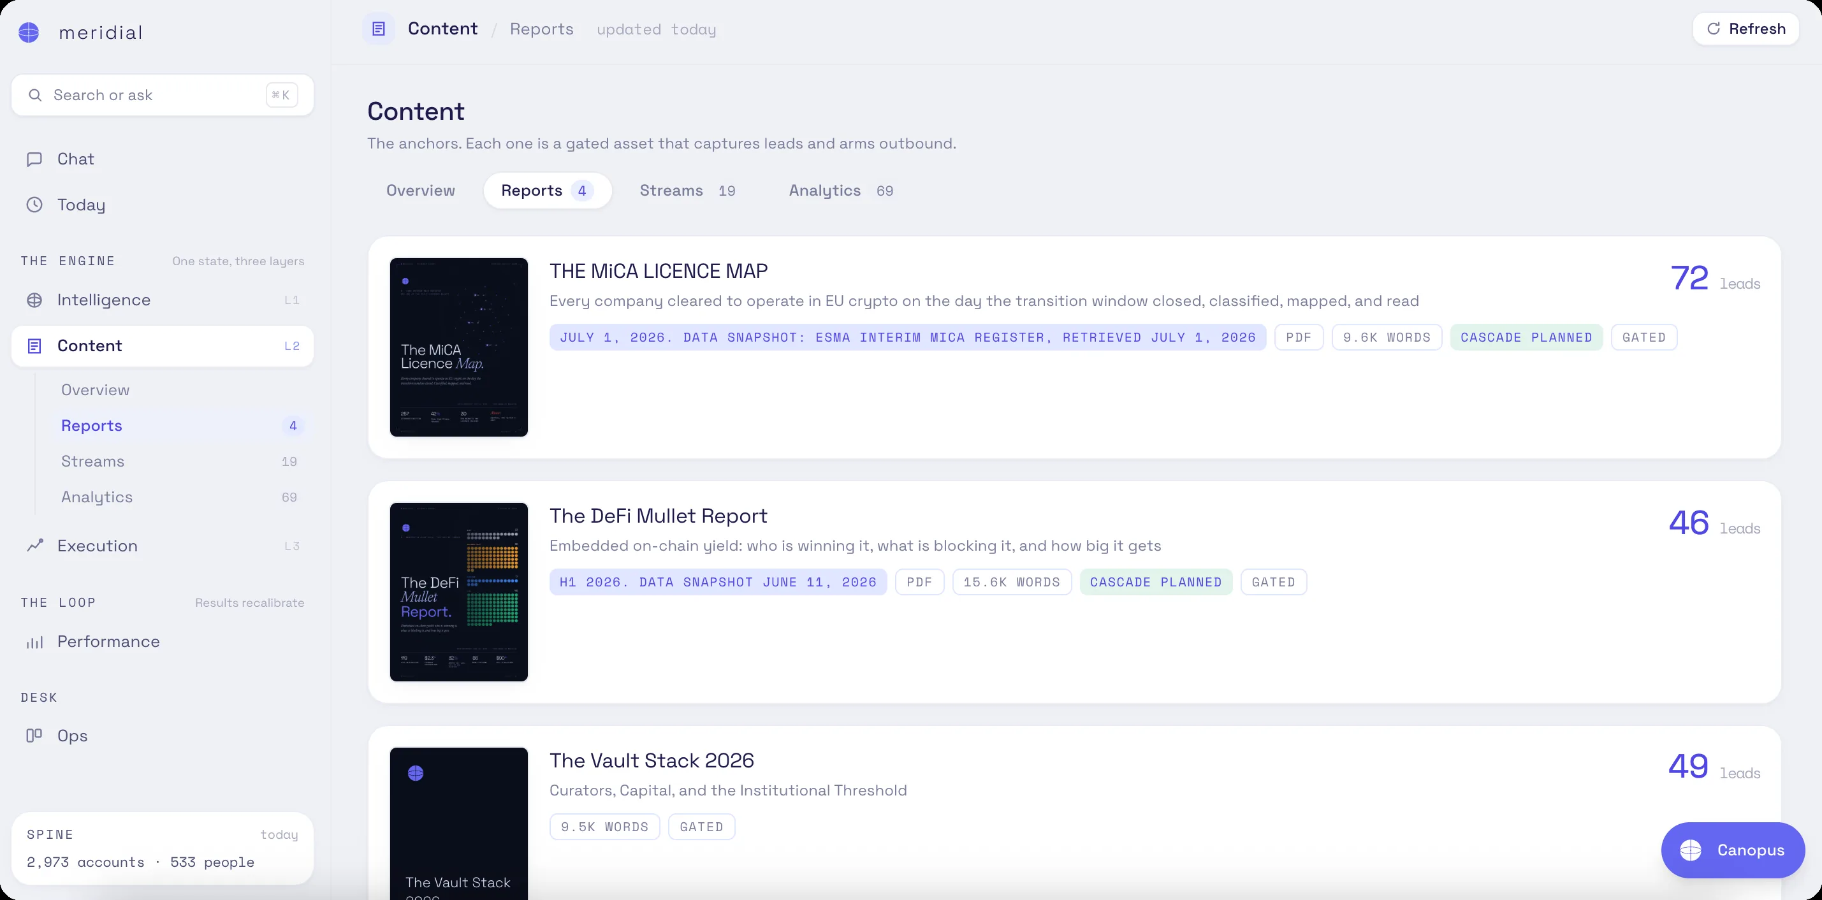
Task: Open the Streams tab
Action: point(687,191)
